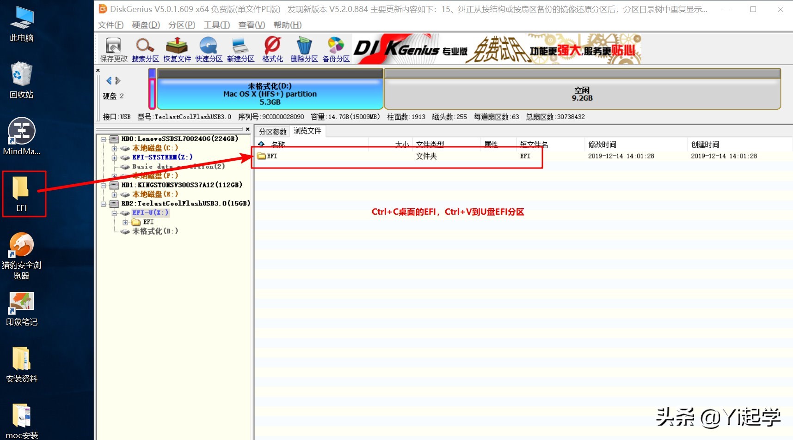Go to previous disk with left arrow
Screen dimensions: 793x440
(109, 81)
